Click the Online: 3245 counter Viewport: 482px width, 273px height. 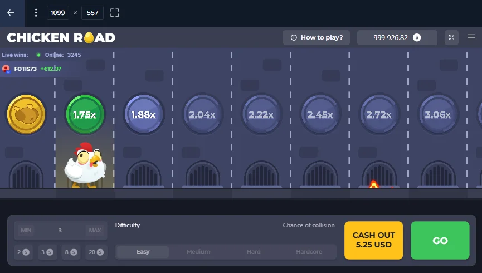point(63,55)
